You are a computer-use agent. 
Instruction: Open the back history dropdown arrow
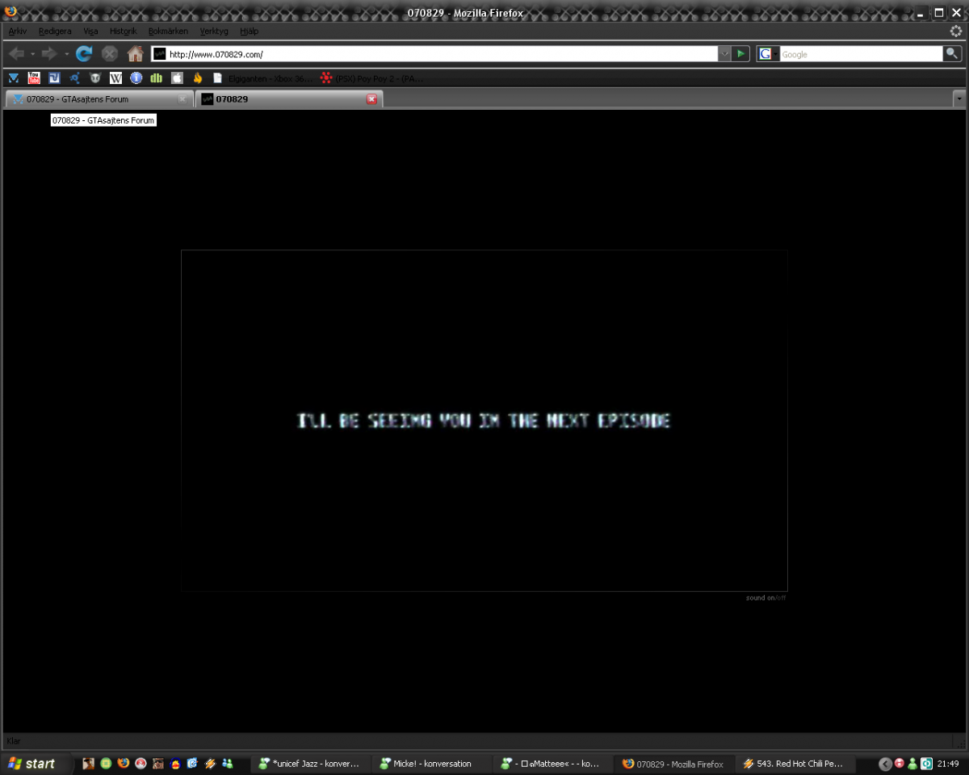point(33,54)
